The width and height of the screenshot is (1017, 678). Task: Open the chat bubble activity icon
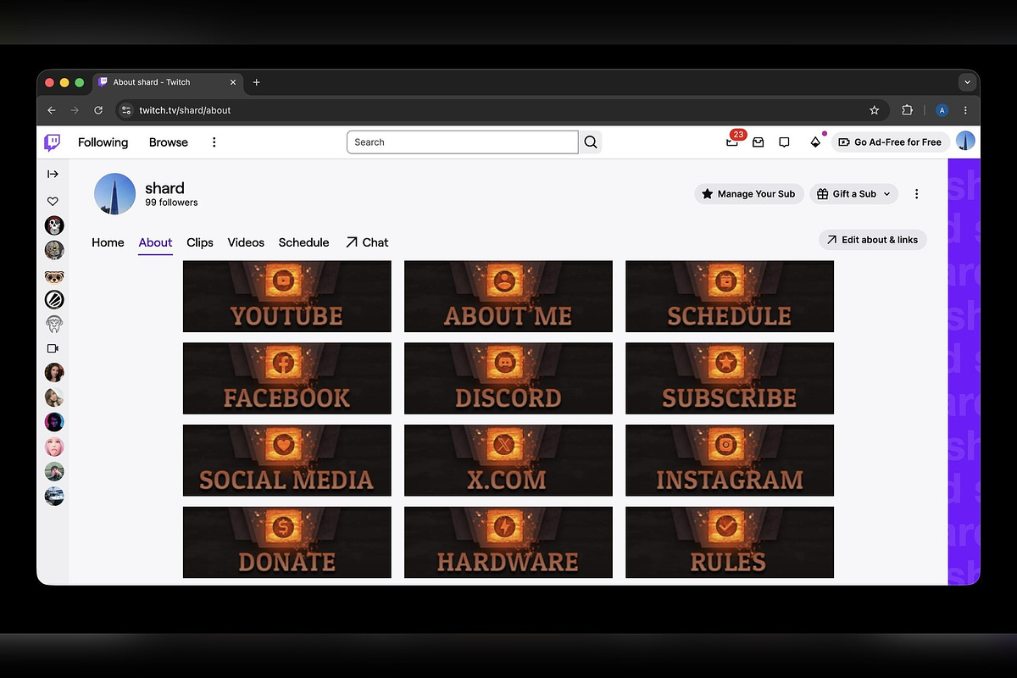pyautogui.click(x=784, y=142)
